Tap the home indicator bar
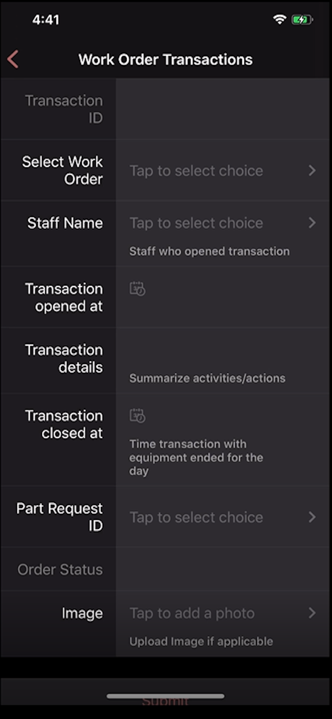Image resolution: width=332 pixels, height=719 pixels. pos(166,696)
